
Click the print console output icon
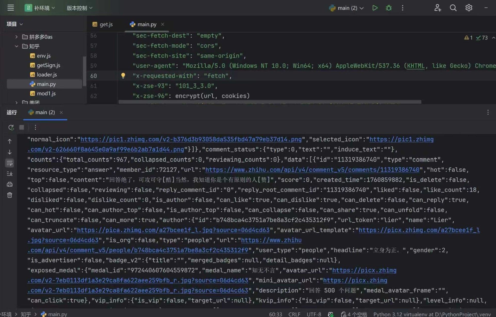pos(10,184)
